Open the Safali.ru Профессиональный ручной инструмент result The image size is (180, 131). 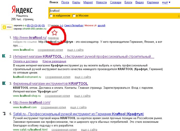pos(78,114)
